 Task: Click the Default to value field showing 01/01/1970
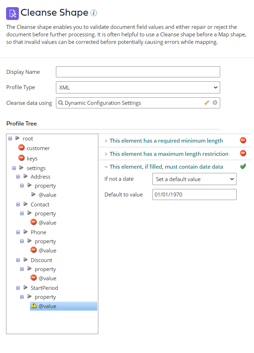point(194,194)
